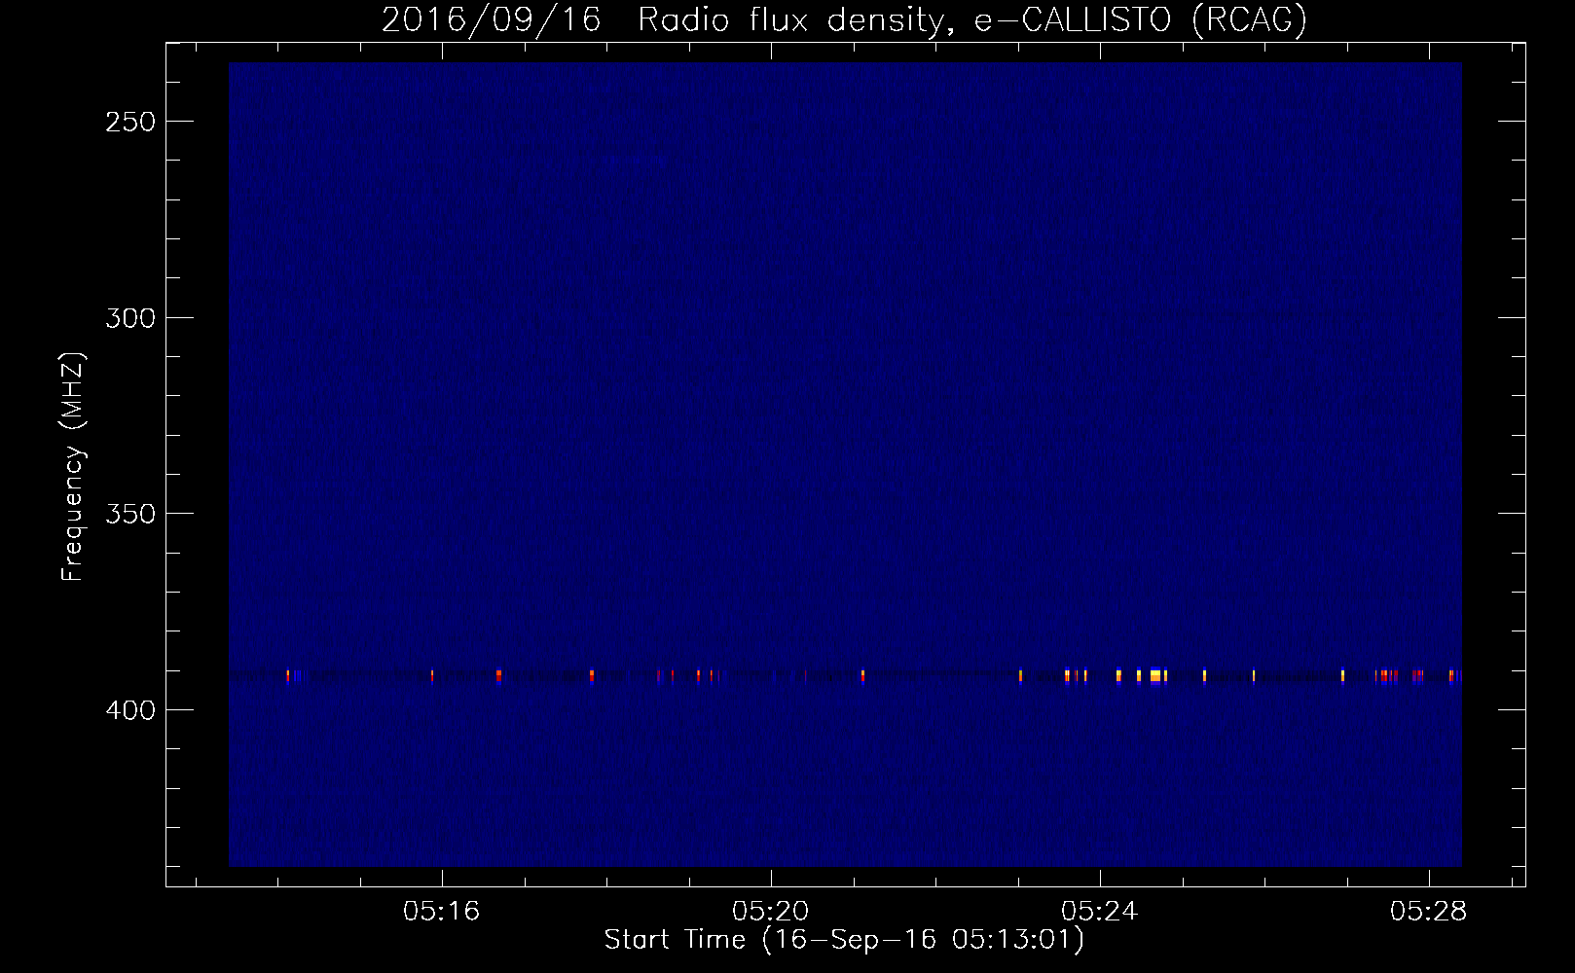Viewport: 1575px width, 973px height.
Task: Click the 'Start Time (16-Sep-16 05:13:01)' x-axis label
Action: tap(844, 940)
